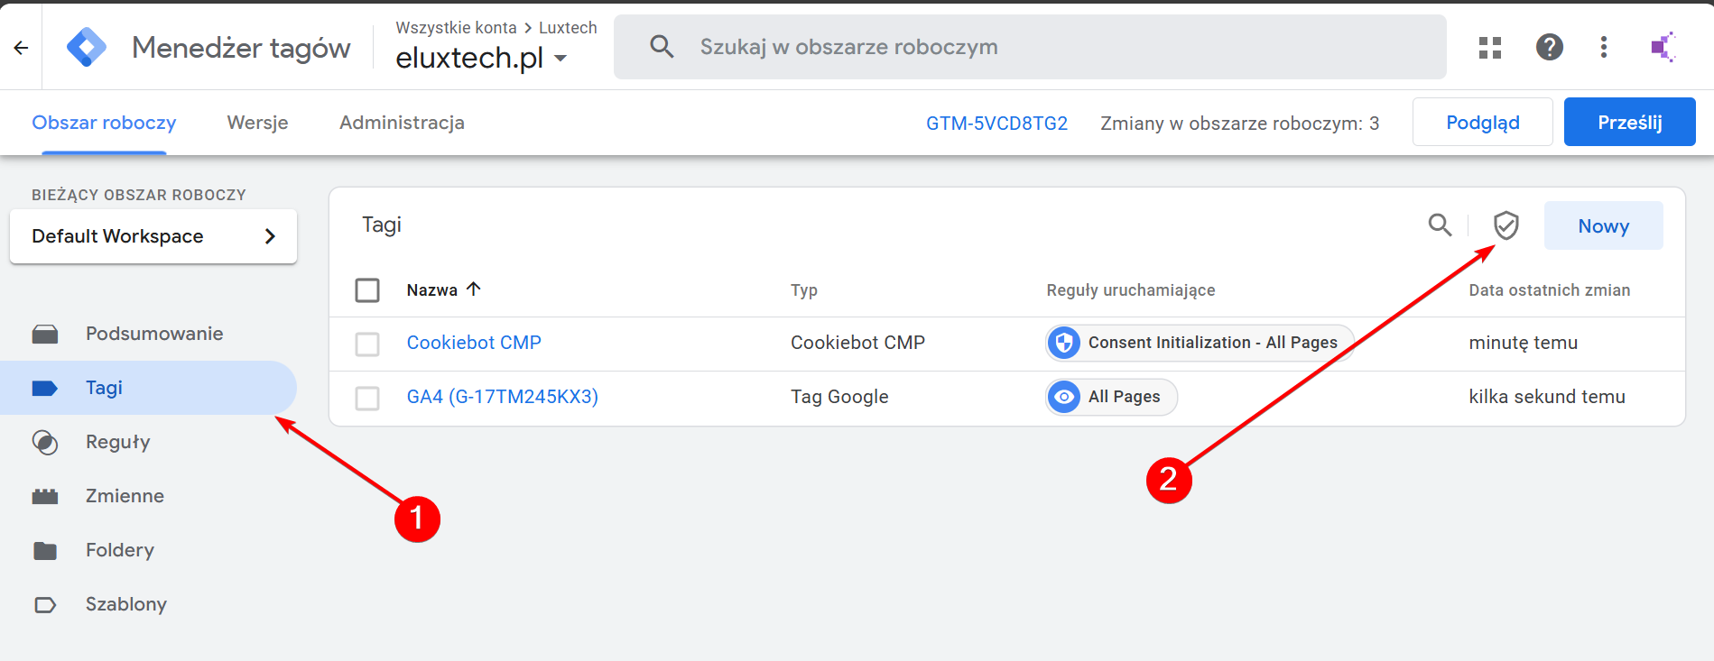This screenshot has width=1714, height=661.
Task: Create a new tag with Nowy
Action: pyautogui.click(x=1603, y=225)
